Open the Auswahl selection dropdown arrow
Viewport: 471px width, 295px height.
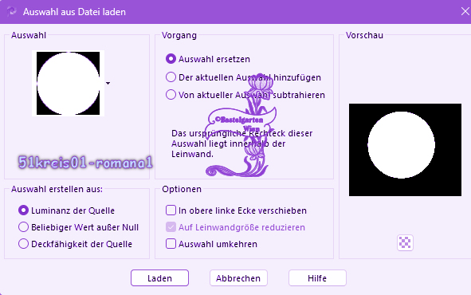point(108,83)
